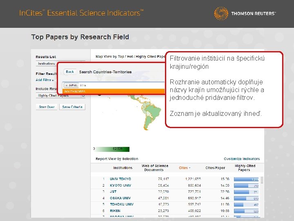Click the green map legend gradient bar
This screenshot has height=221, width=294.
point(112,149)
